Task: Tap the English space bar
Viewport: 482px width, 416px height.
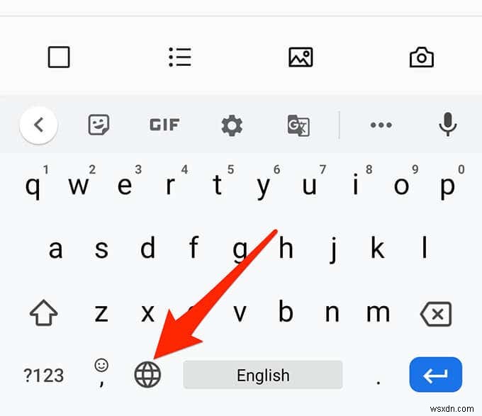Action: coord(263,375)
